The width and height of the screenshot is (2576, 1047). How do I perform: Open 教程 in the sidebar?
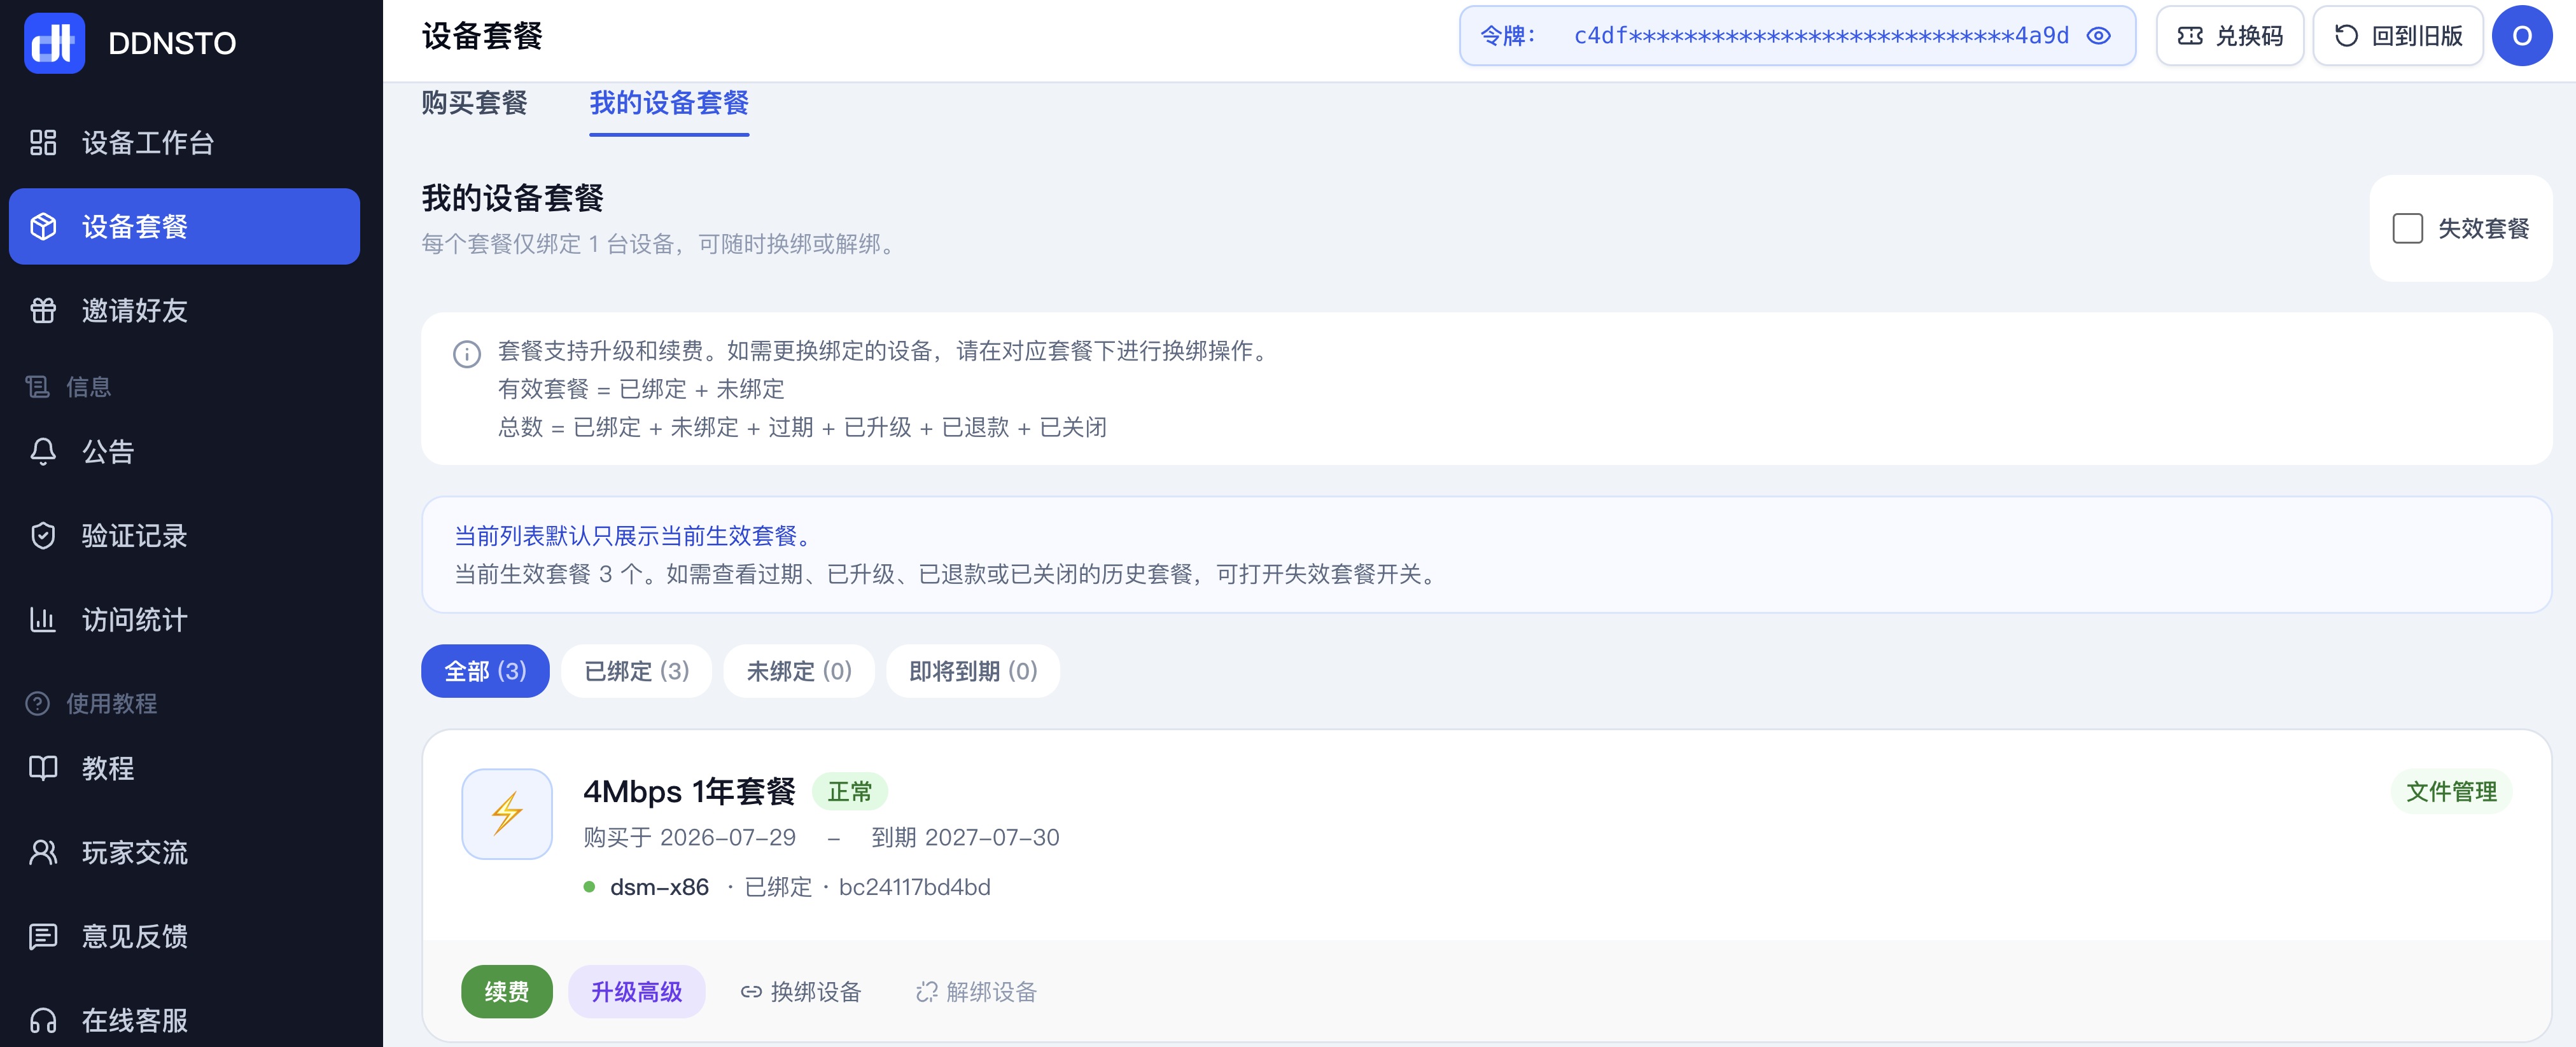pos(184,768)
